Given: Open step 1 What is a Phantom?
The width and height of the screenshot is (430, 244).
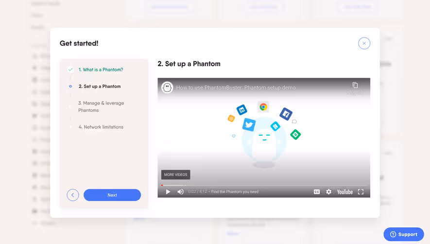Looking at the screenshot, I should 101,70.
